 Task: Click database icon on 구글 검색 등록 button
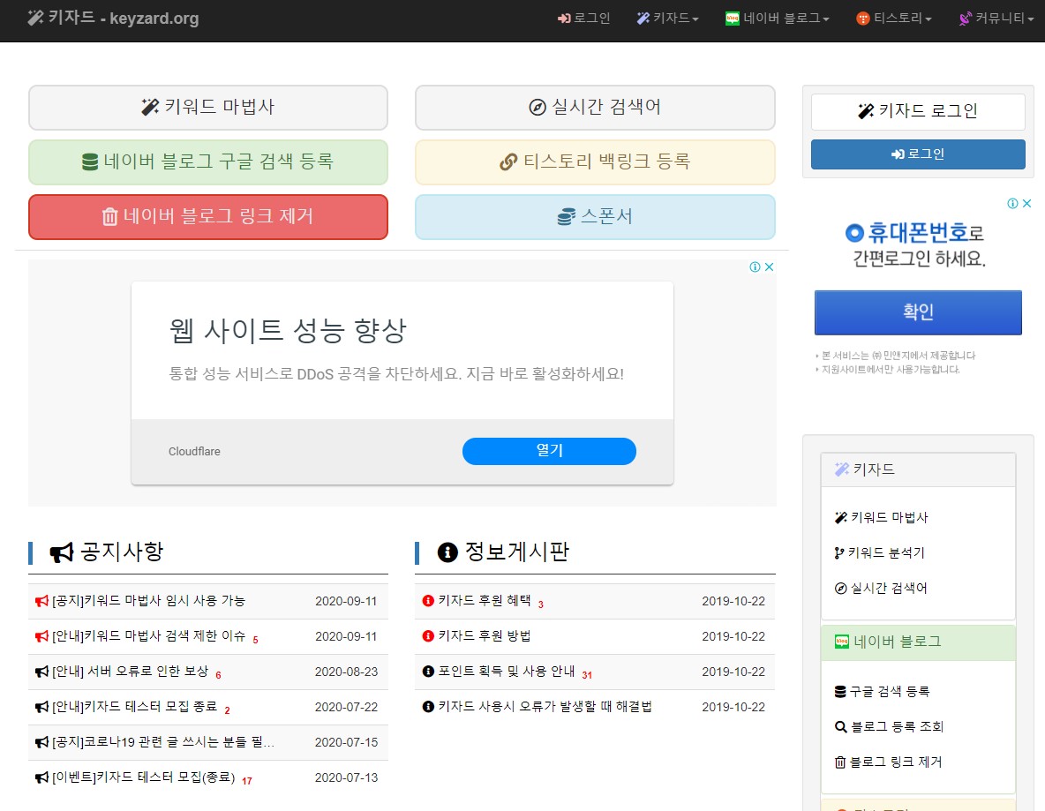pos(89,161)
